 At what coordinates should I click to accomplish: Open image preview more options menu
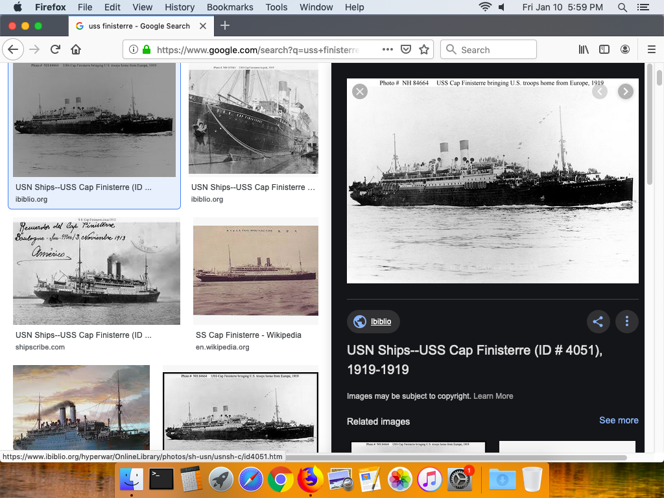coord(627,322)
